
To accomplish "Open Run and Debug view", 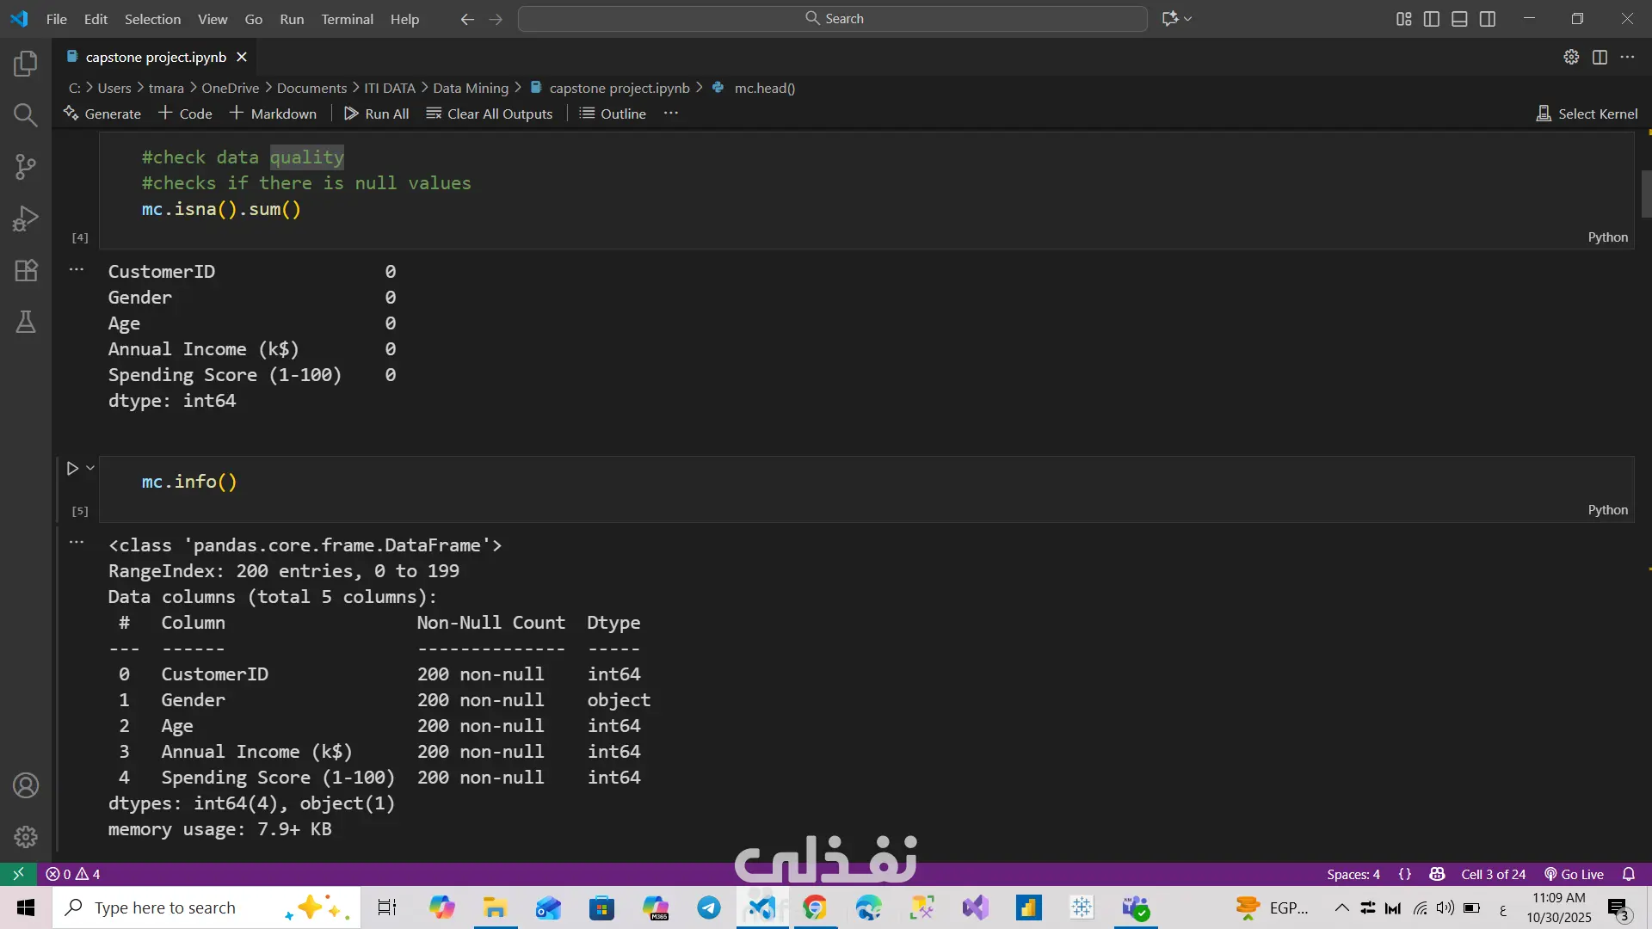I will click(26, 218).
